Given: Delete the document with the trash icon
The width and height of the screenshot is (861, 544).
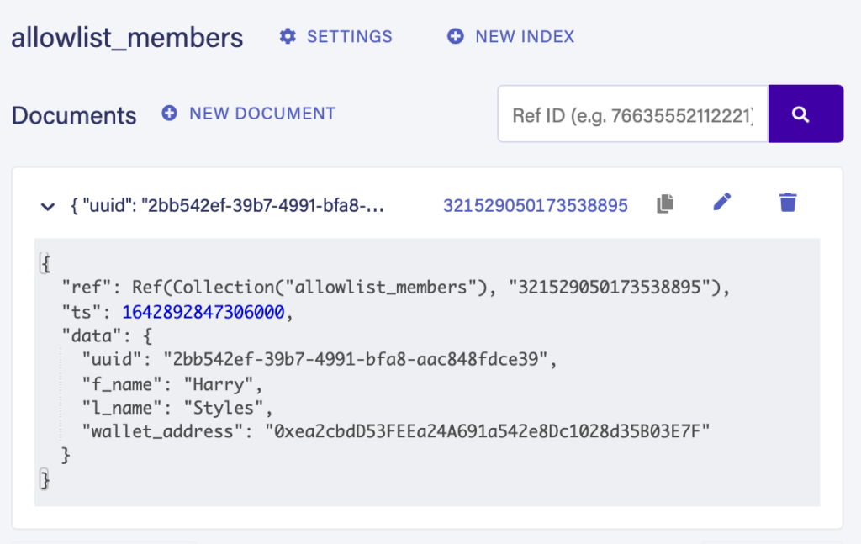Looking at the screenshot, I should [788, 203].
